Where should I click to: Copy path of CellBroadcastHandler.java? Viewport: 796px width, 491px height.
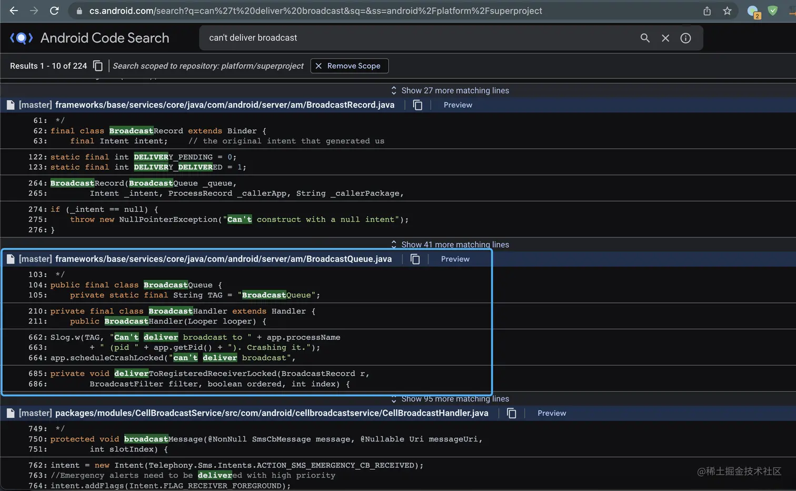coord(511,413)
